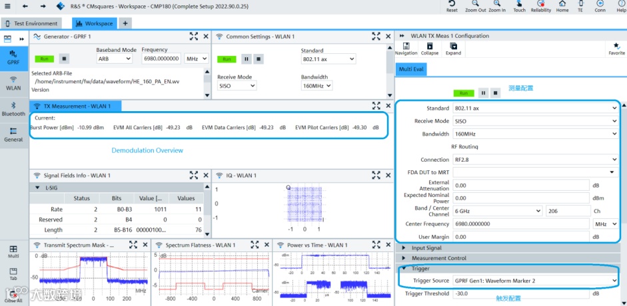Click the Trigger Threshold input field
Viewport: 627px width, 306px height.
click(x=520, y=293)
